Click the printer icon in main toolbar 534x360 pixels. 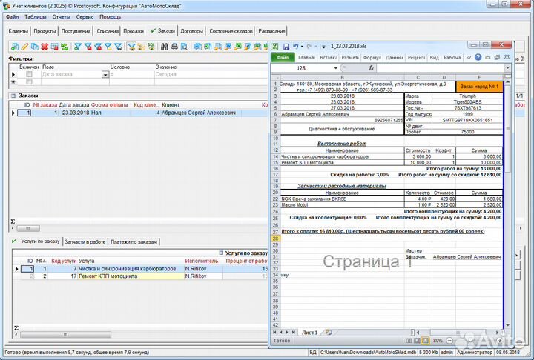174,47
